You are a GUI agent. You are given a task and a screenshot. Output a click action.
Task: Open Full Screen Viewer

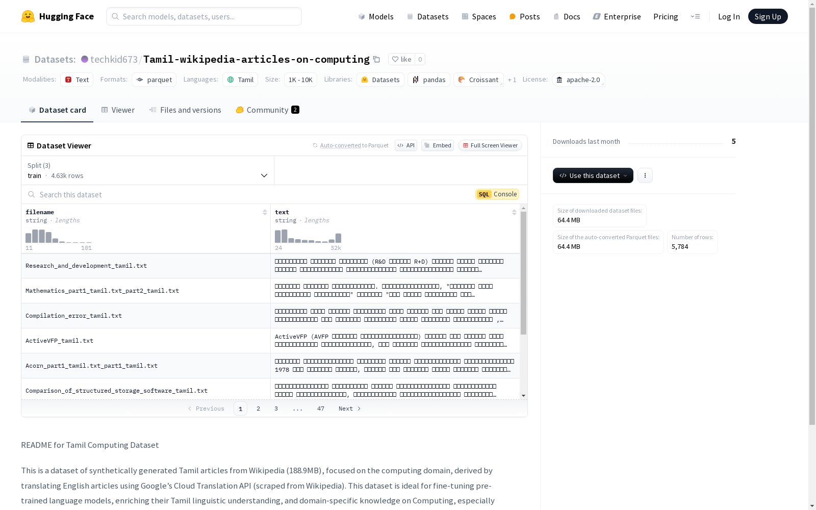coord(490,145)
